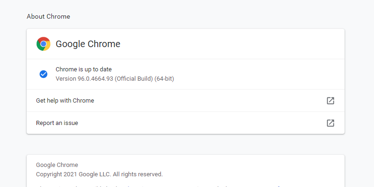
Task: Open the Get help with Chrome row
Action: click(186, 101)
